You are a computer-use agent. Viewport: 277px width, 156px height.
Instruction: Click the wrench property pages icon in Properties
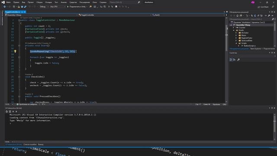coord(238,60)
